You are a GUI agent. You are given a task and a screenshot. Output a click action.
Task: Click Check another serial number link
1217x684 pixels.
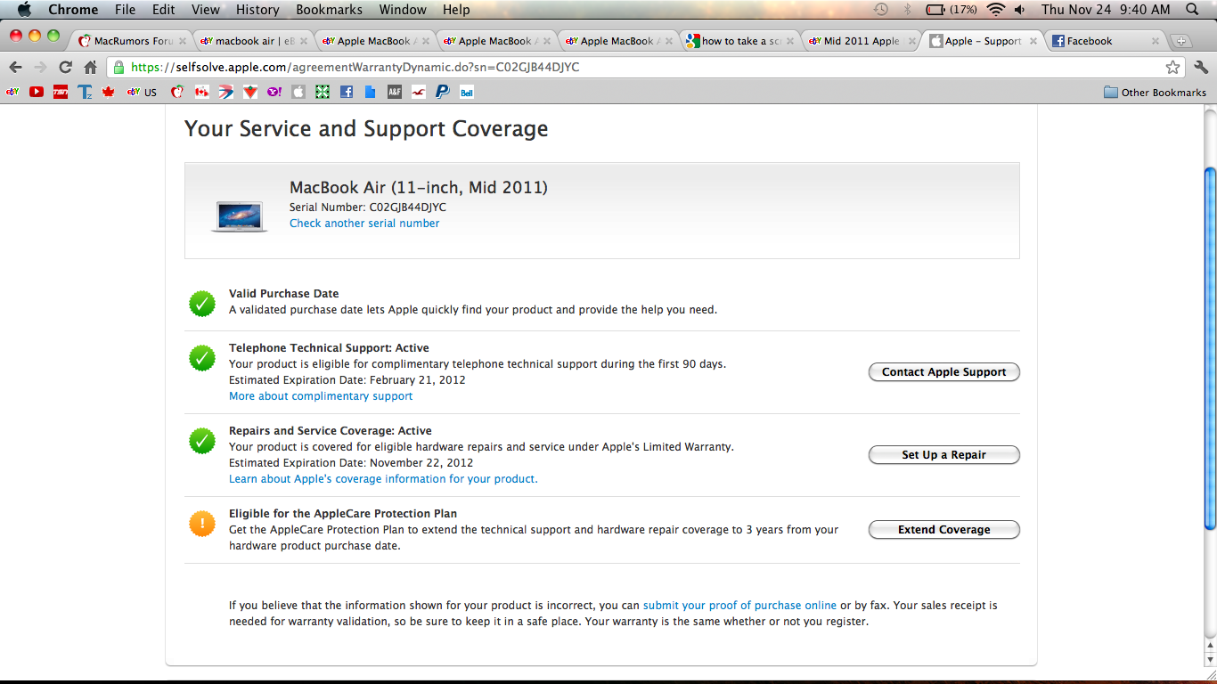364,224
